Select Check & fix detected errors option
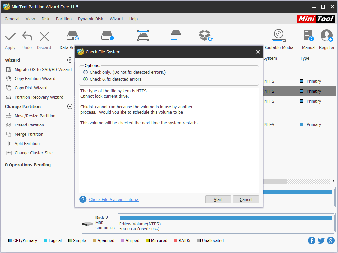This screenshot has height=253, width=338. coord(86,79)
